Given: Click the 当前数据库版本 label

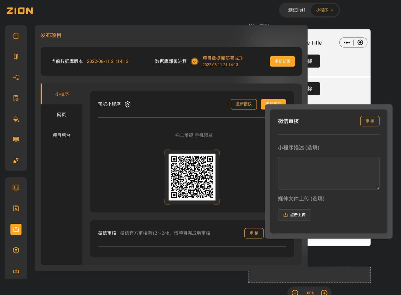Looking at the screenshot, I should [x=67, y=61].
